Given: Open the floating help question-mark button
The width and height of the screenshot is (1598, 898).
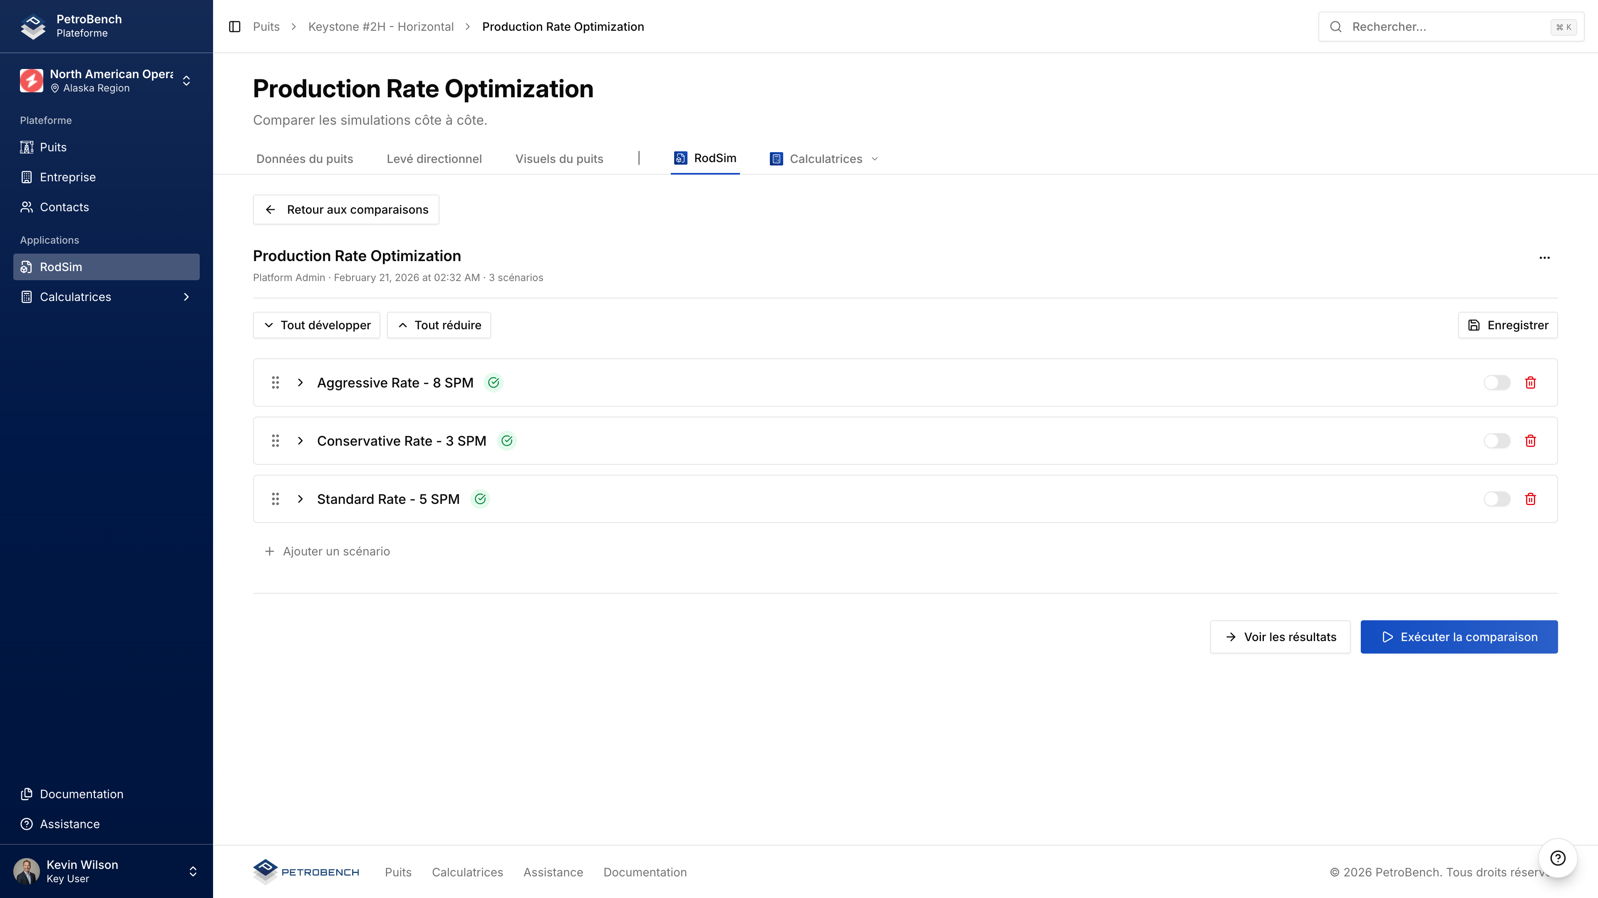Looking at the screenshot, I should 1558,858.
